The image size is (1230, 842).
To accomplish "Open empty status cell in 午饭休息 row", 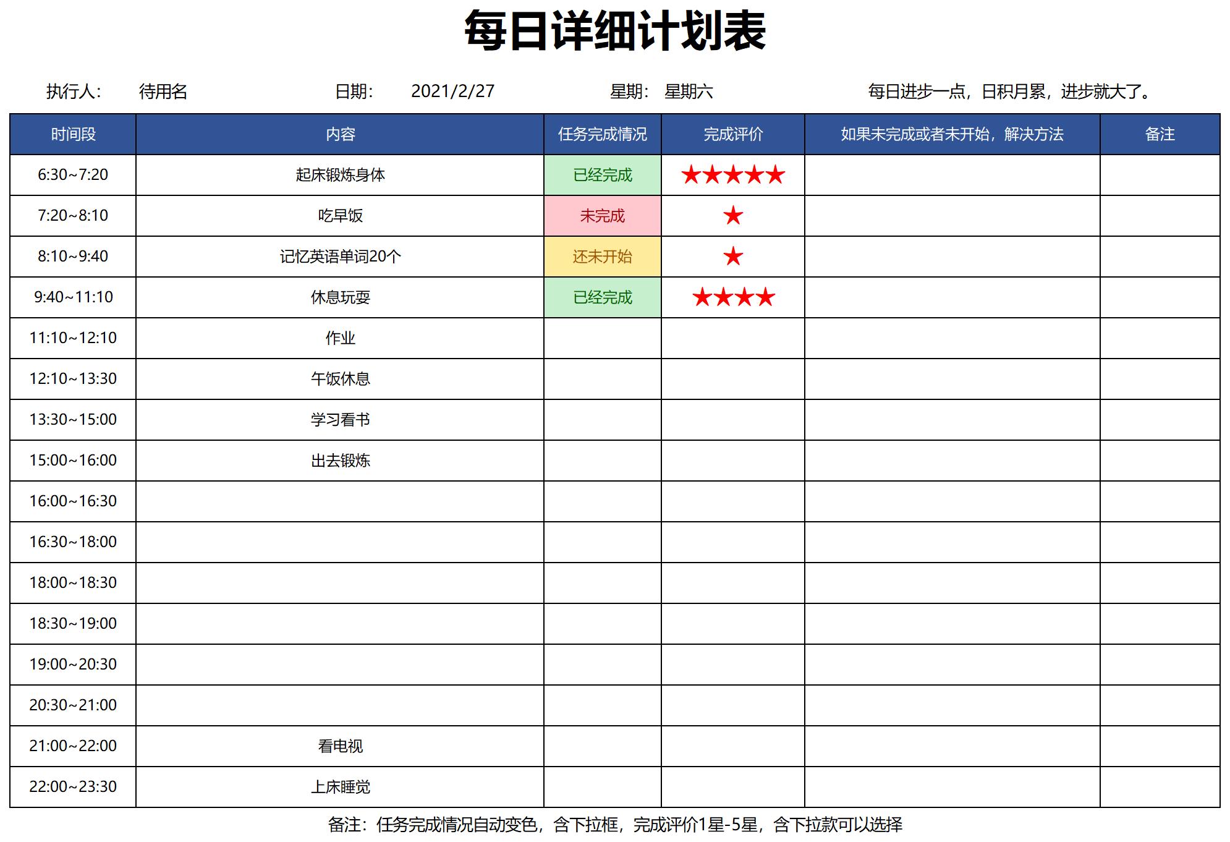I will (603, 379).
